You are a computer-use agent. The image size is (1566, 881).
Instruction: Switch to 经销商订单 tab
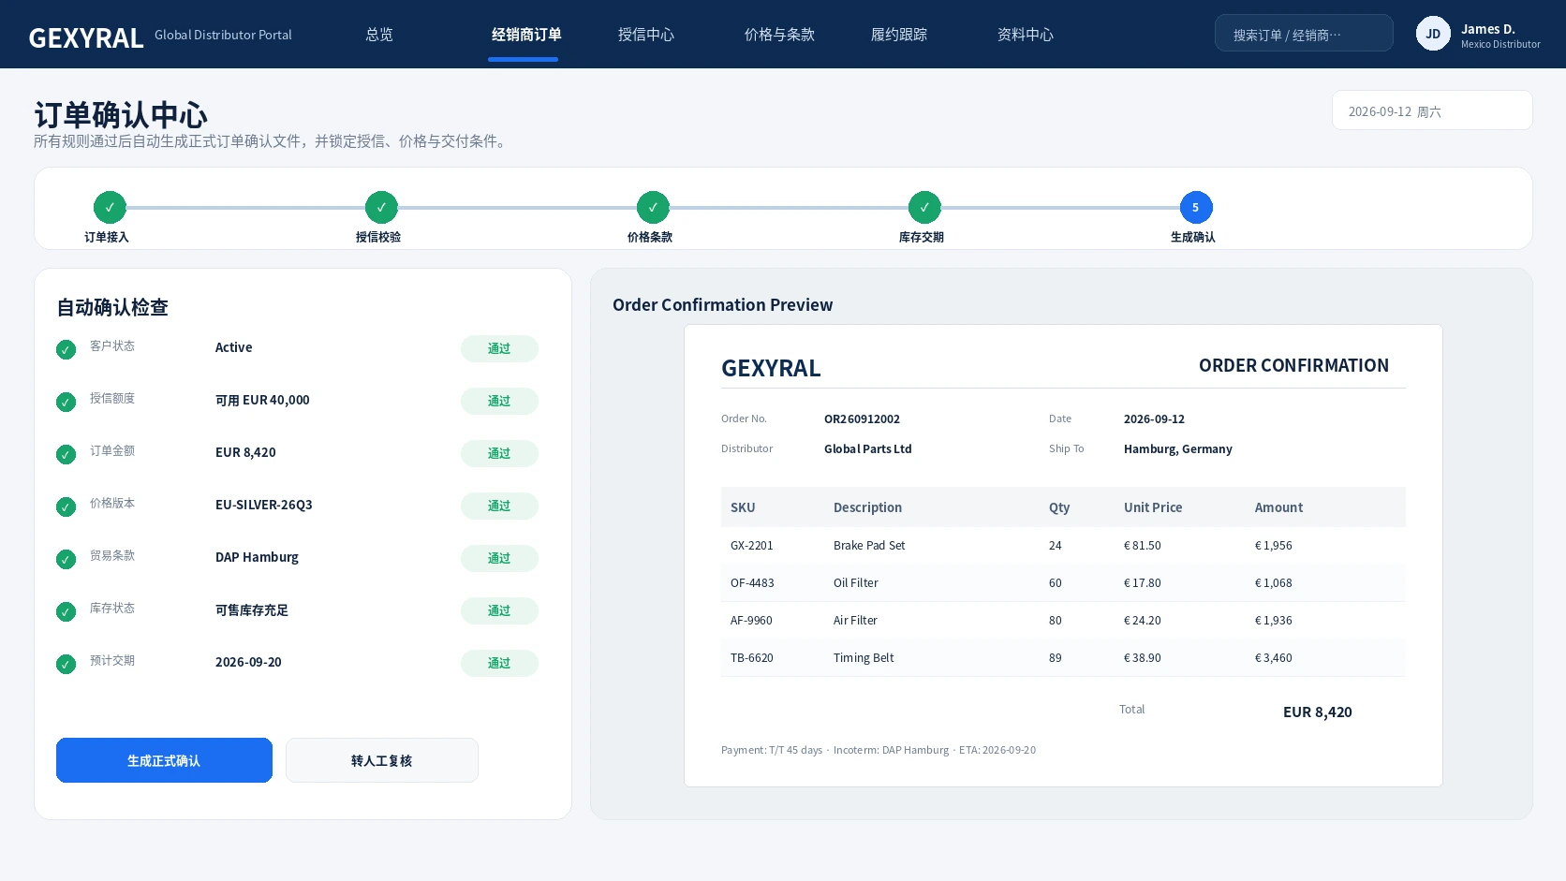[x=526, y=35]
